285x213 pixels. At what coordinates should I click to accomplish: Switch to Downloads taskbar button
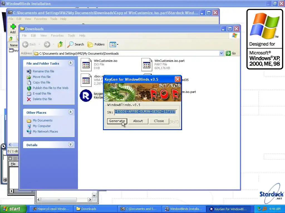coord(95,209)
